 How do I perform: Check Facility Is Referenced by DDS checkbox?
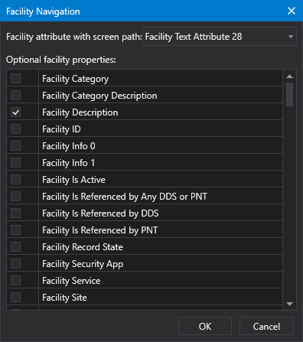(x=15, y=213)
